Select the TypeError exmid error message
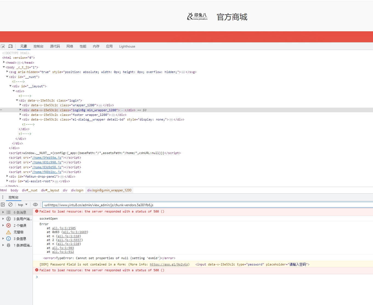The image size is (373, 305). point(109,258)
